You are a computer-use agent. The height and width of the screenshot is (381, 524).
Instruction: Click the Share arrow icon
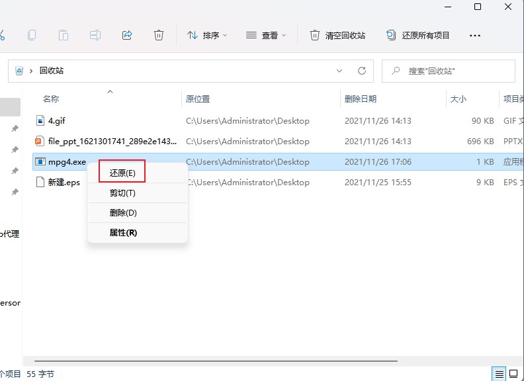(x=126, y=35)
